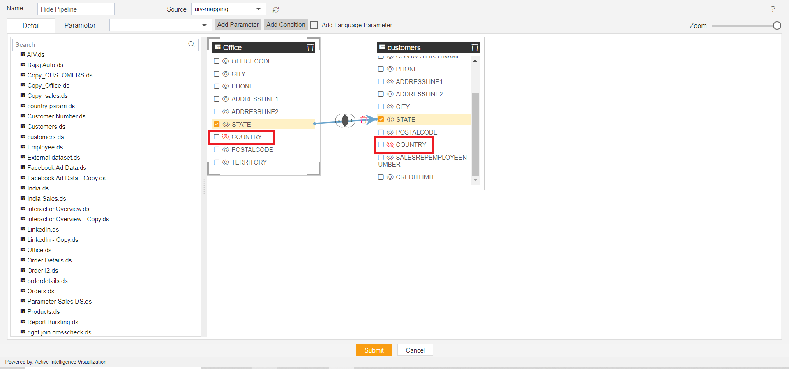
Task: Select LinkedIn.ds dataset
Action: point(43,230)
